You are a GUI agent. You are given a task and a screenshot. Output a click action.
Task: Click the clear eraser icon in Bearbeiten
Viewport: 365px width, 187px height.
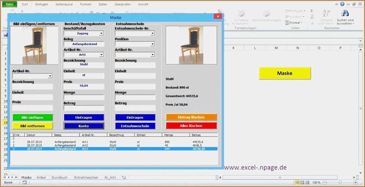pos(312,23)
